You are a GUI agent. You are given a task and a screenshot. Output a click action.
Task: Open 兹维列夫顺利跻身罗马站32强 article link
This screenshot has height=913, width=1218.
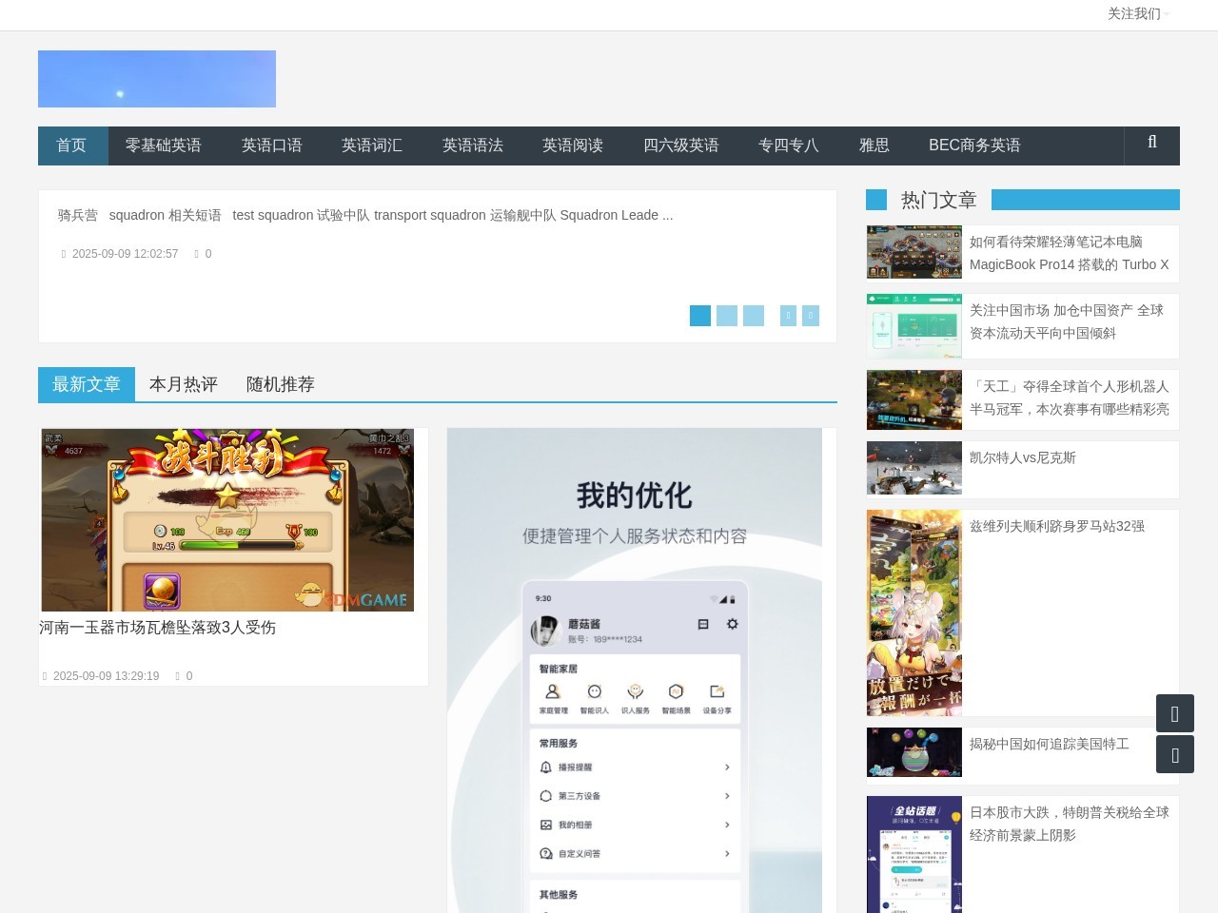coord(1057,526)
